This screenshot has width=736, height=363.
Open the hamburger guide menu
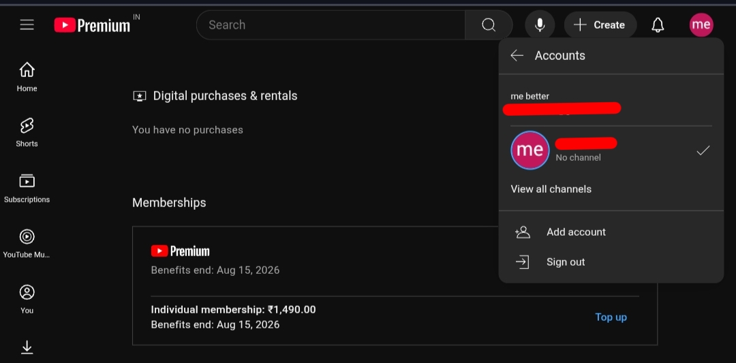pyautogui.click(x=27, y=25)
